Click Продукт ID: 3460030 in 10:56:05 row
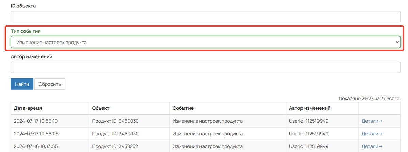The width and height of the screenshot is (408, 152). click(x=129, y=134)
